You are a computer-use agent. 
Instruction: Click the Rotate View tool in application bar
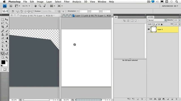(45, 6)
